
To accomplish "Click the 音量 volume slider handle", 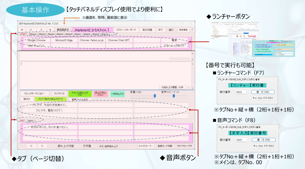I will point(155,96).
